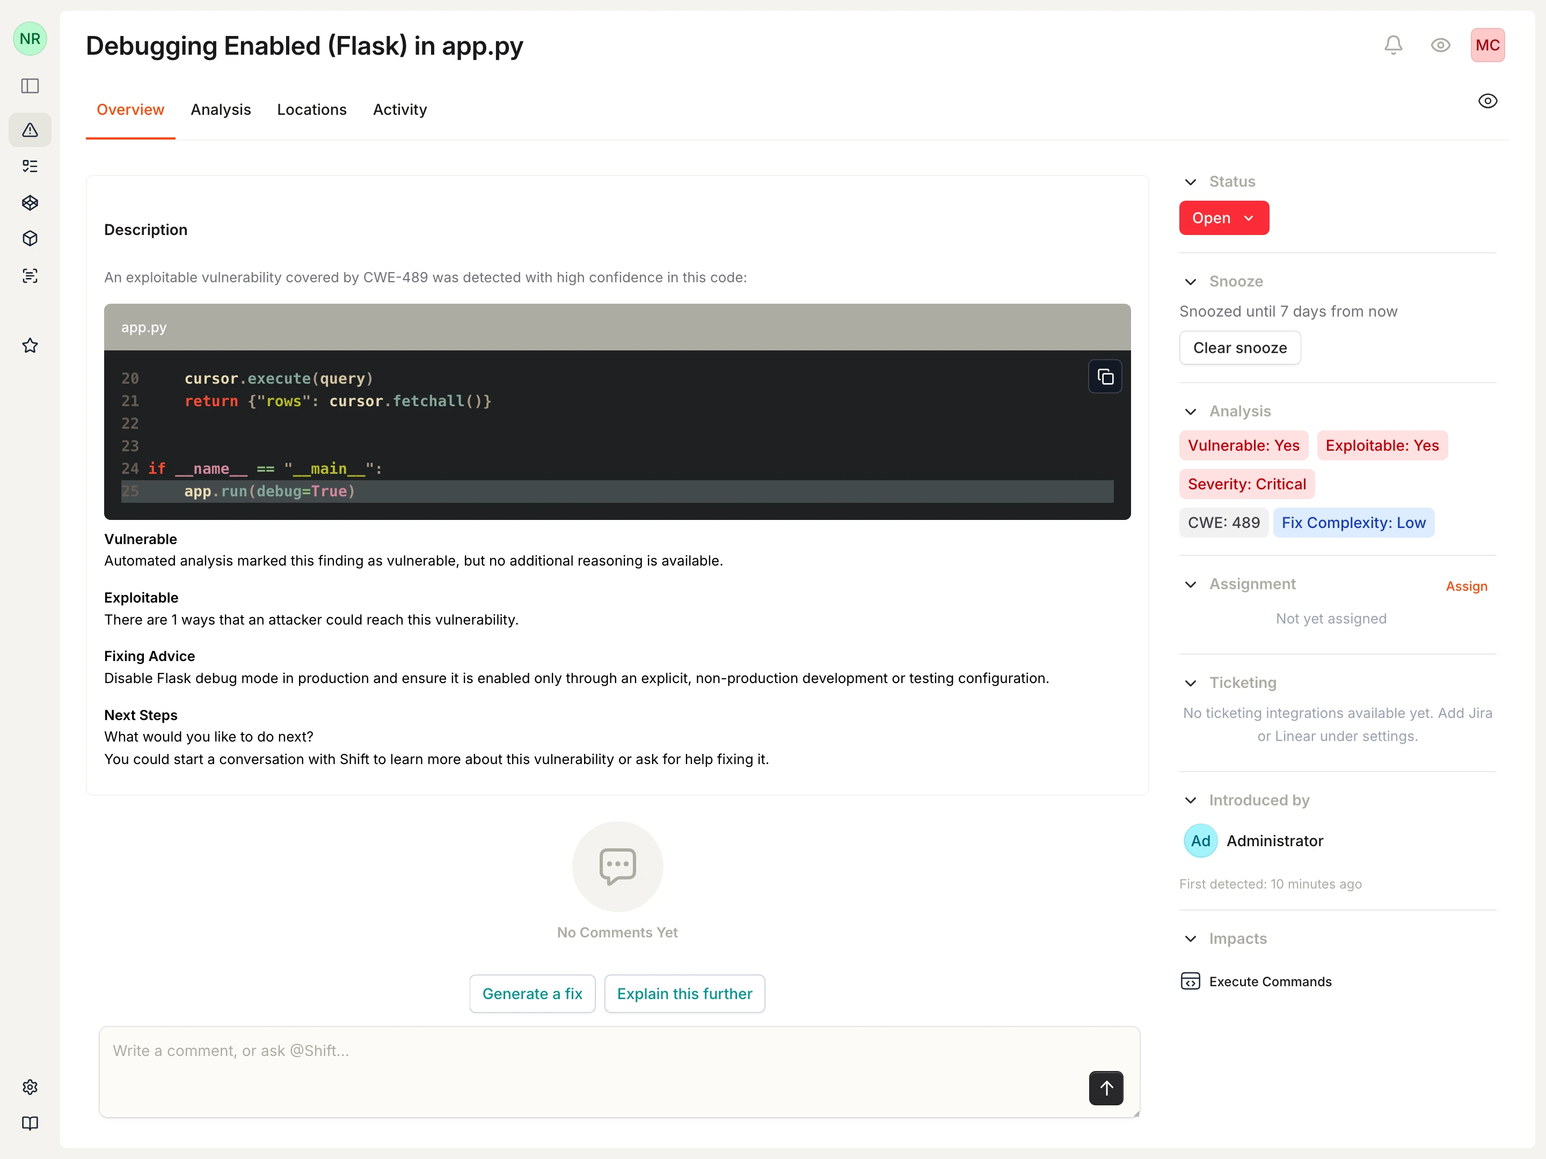
Task: Click the Clear snooze button
Action: (x=1241, y=348)
